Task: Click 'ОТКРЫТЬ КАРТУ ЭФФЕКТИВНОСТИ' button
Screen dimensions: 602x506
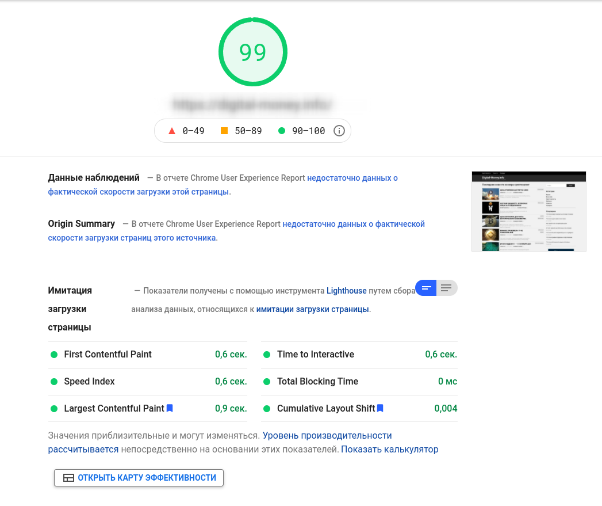Action: click(139, 478)
